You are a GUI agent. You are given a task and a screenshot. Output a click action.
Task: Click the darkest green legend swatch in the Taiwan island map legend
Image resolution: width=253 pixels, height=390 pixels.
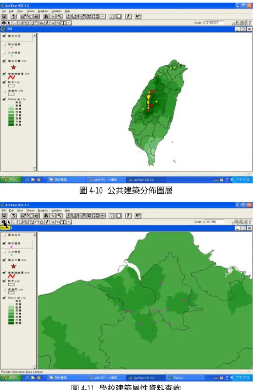(11, 125)
